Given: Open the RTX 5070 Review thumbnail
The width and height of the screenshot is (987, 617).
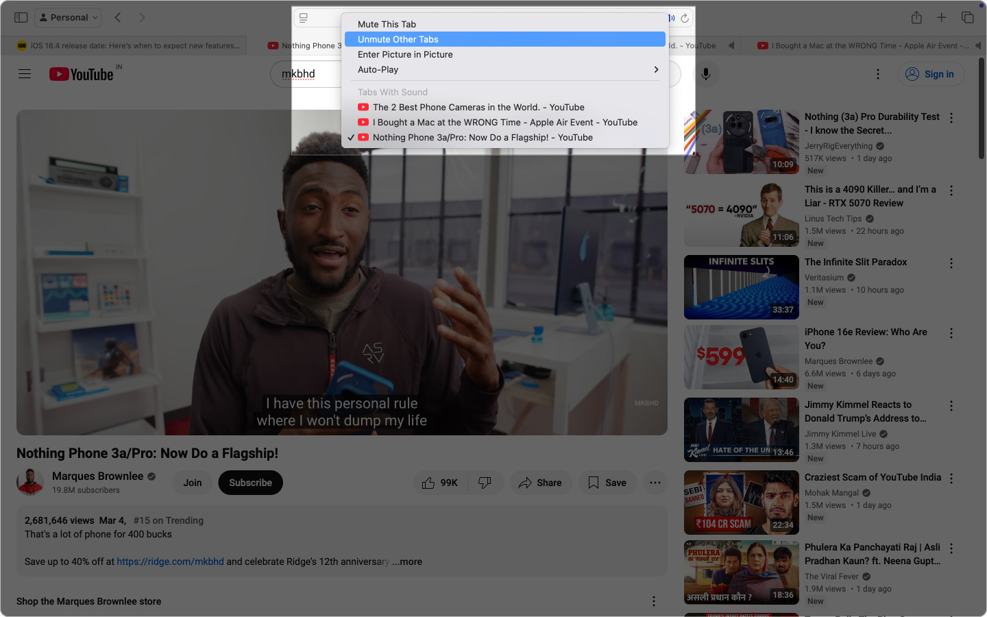Looking at the screenshot, I should (742, 215).
